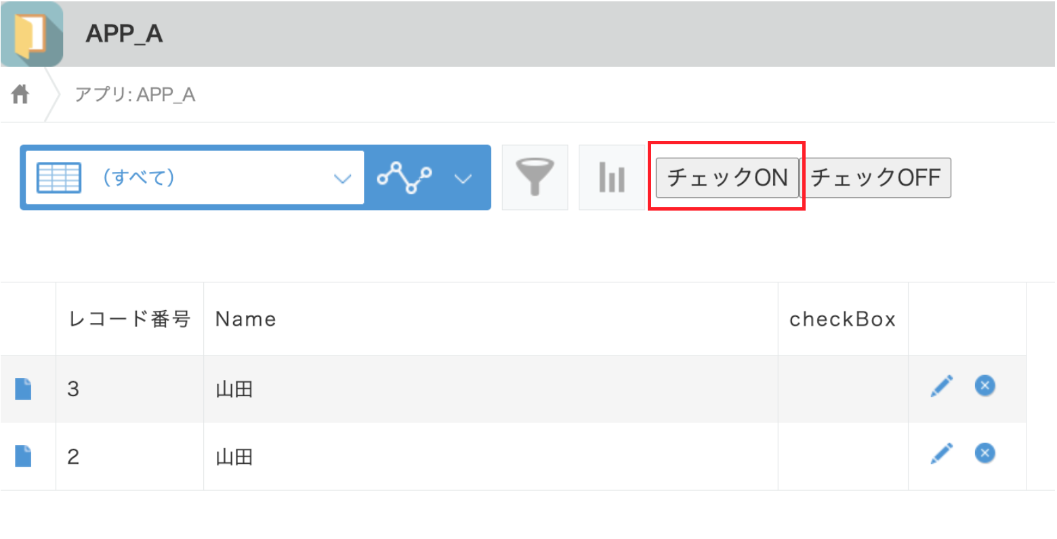Select the line graph icon on blue bar
This screenshot has height=539, width=1057.
(x=405, y=177)
